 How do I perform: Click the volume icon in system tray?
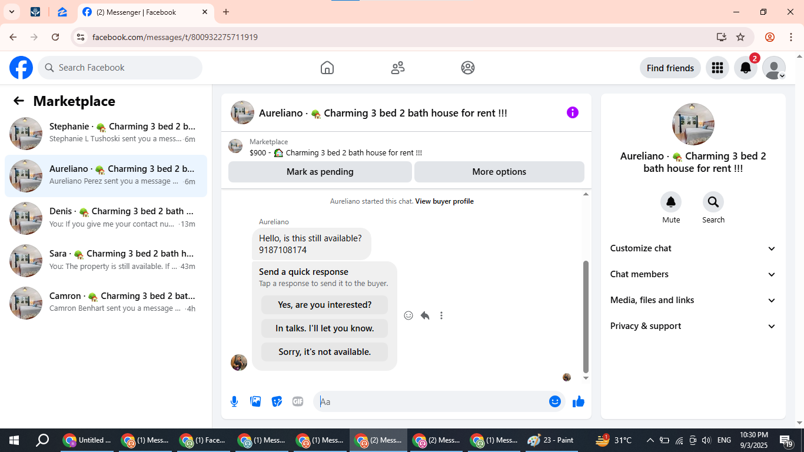(706, 440)
